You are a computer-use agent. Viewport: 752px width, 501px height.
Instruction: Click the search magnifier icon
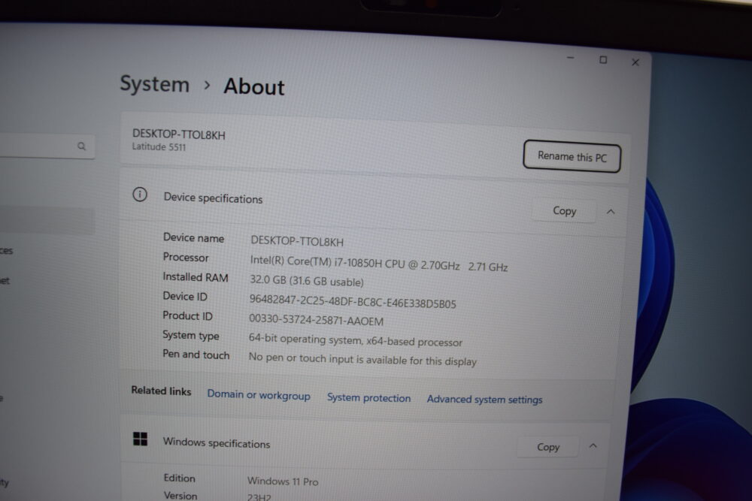[81, 146]
